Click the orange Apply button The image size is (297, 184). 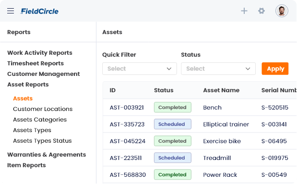click(275, 69)
